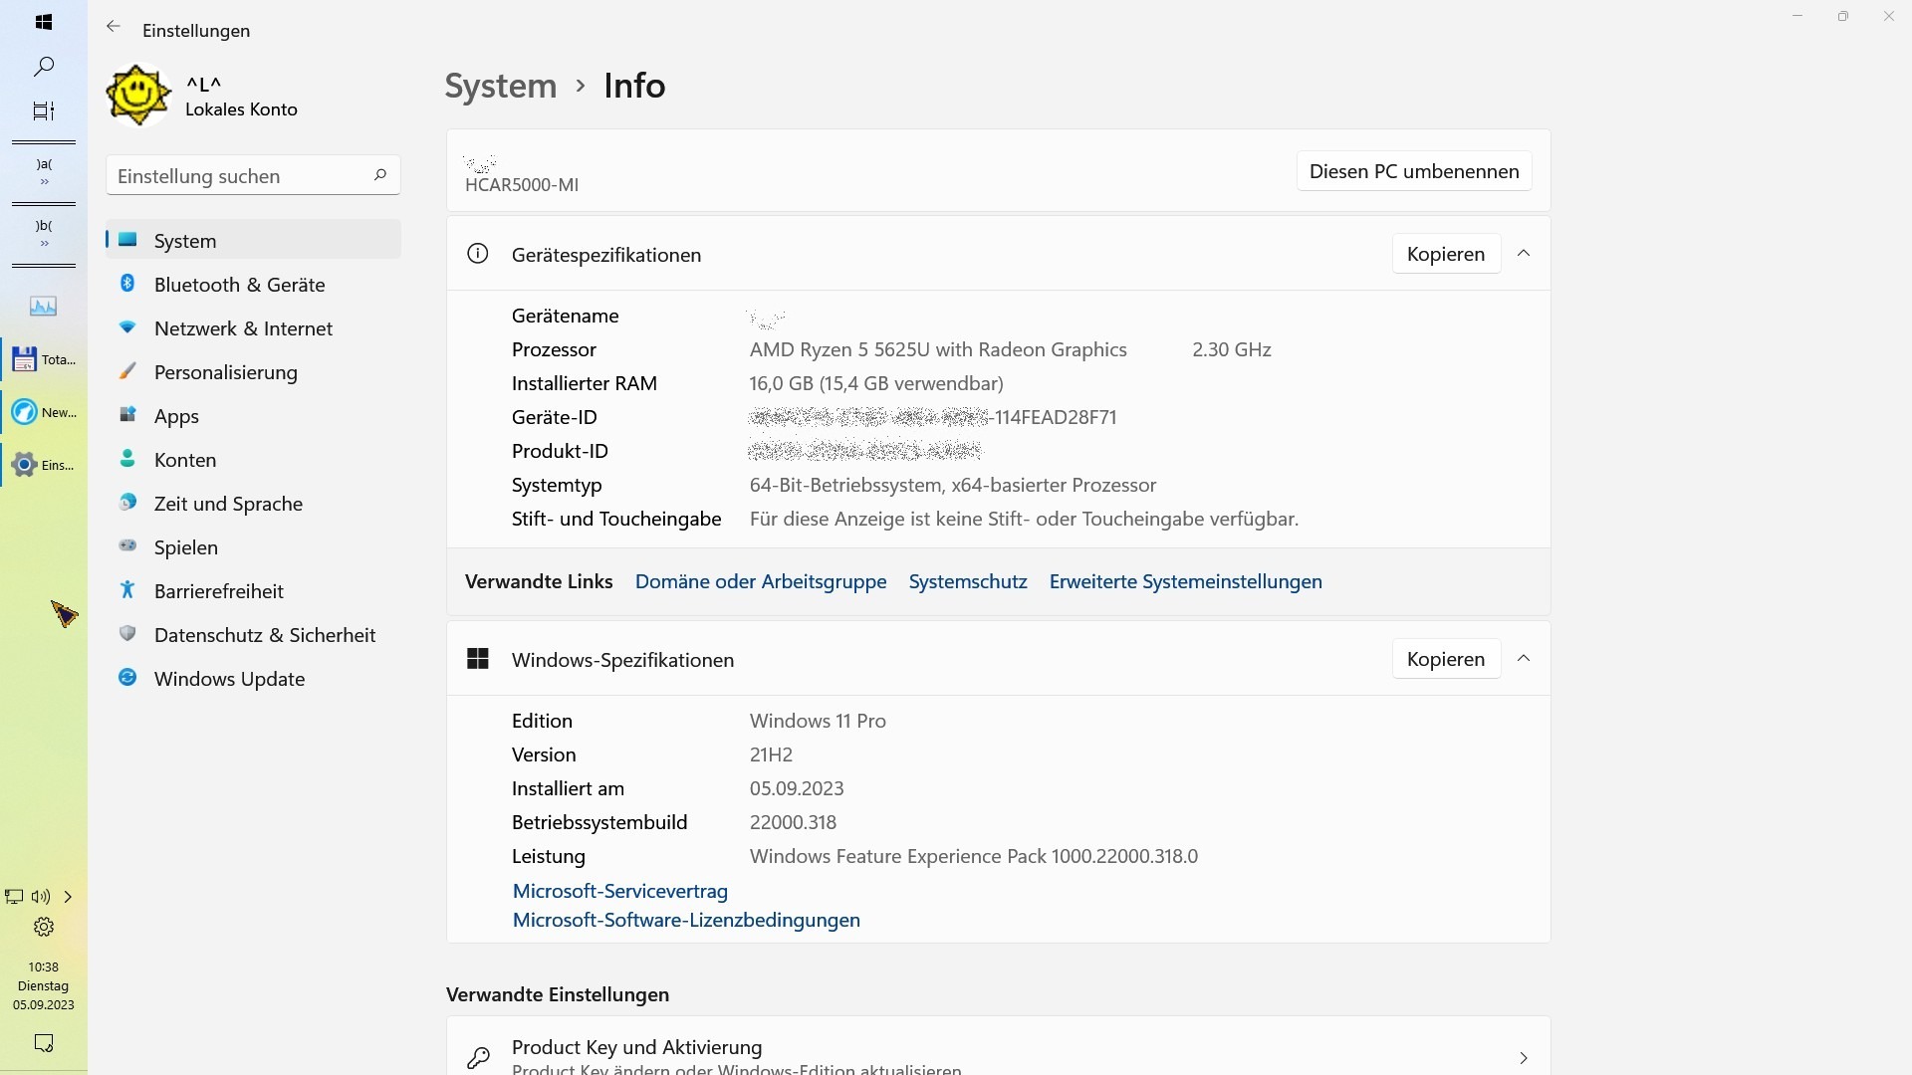Click the back arrow next to Einstellungen
The height and width of the screenshot is (1075, 1912).
click(114, 28)
